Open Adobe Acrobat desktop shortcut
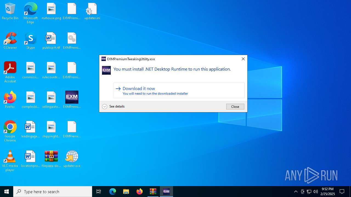 (10, 72)
